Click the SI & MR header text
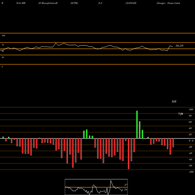Image resolution: width=195 pixels, height=195 pixels. 21,3
